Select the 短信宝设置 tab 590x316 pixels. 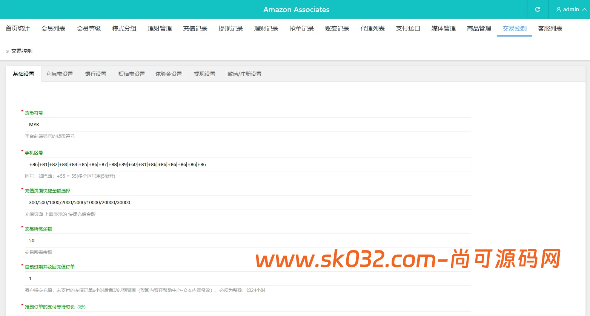click(x=131, y=74)
